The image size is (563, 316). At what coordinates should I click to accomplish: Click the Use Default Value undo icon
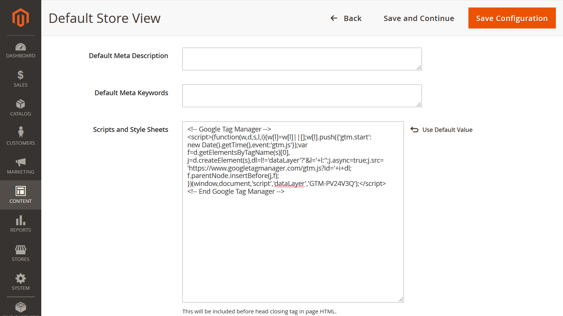pos(414,129)
